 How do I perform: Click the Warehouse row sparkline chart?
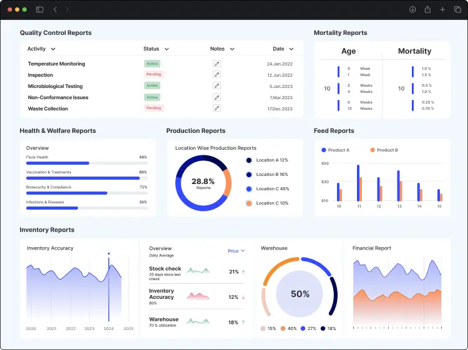pos(198,321)
